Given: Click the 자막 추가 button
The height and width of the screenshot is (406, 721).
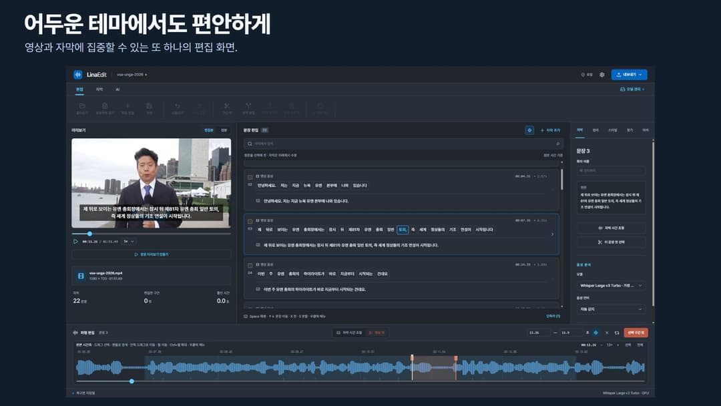Looking at the screenshot, I should point(550,130).
